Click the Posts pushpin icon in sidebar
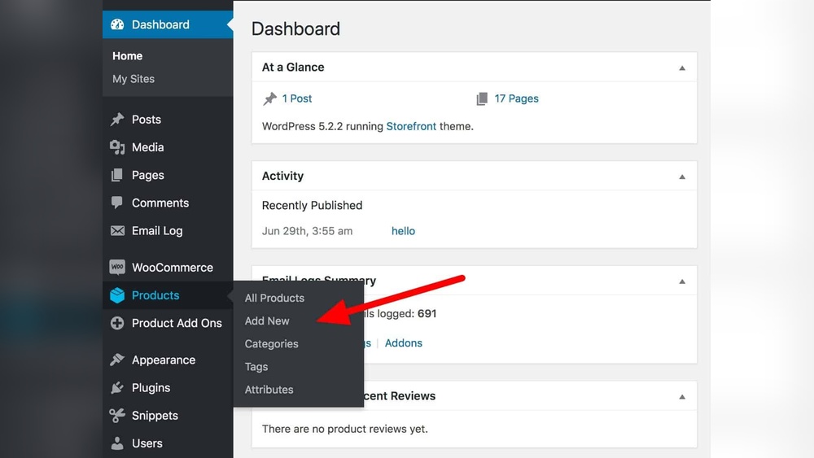 pyautogui.click(x=117, y=120)
